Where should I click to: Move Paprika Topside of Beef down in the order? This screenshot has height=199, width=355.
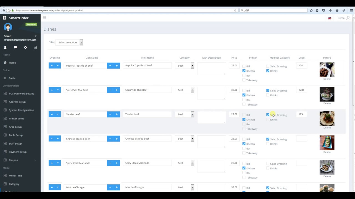[58, 66]
